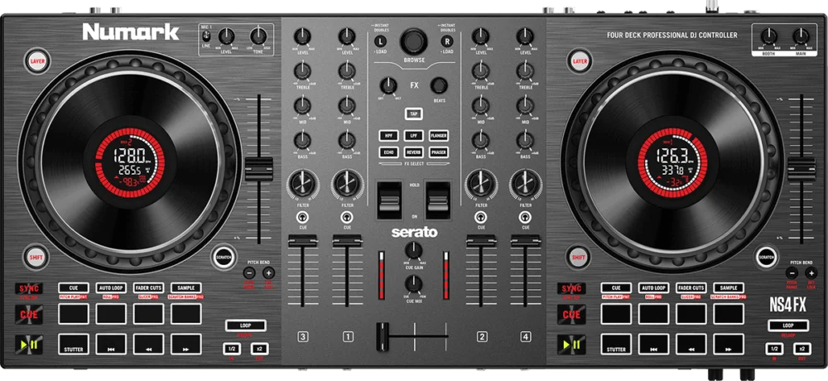Screen dimensions: 828x381
Task: Click the left deck pitch bend plus button
Action: click(x=268, y=273)
